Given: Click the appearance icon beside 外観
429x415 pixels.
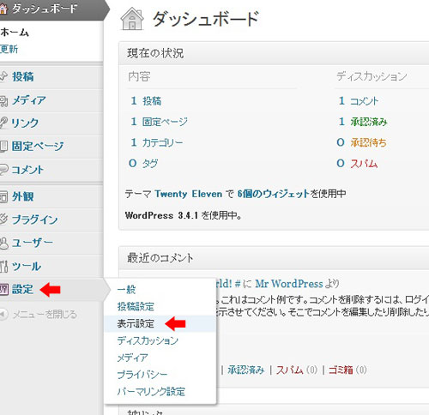Looking at the screenshot, I should coord(3,196).
